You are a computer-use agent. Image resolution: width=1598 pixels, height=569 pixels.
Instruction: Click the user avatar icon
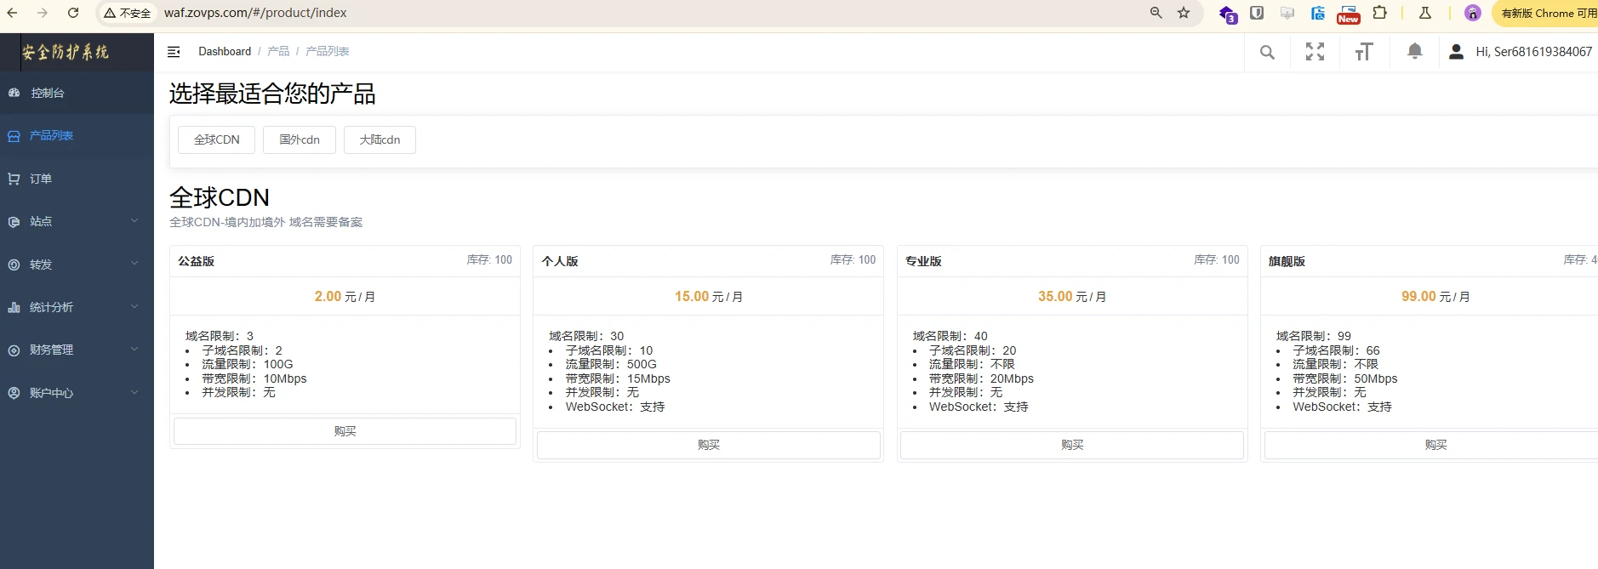1456,52
